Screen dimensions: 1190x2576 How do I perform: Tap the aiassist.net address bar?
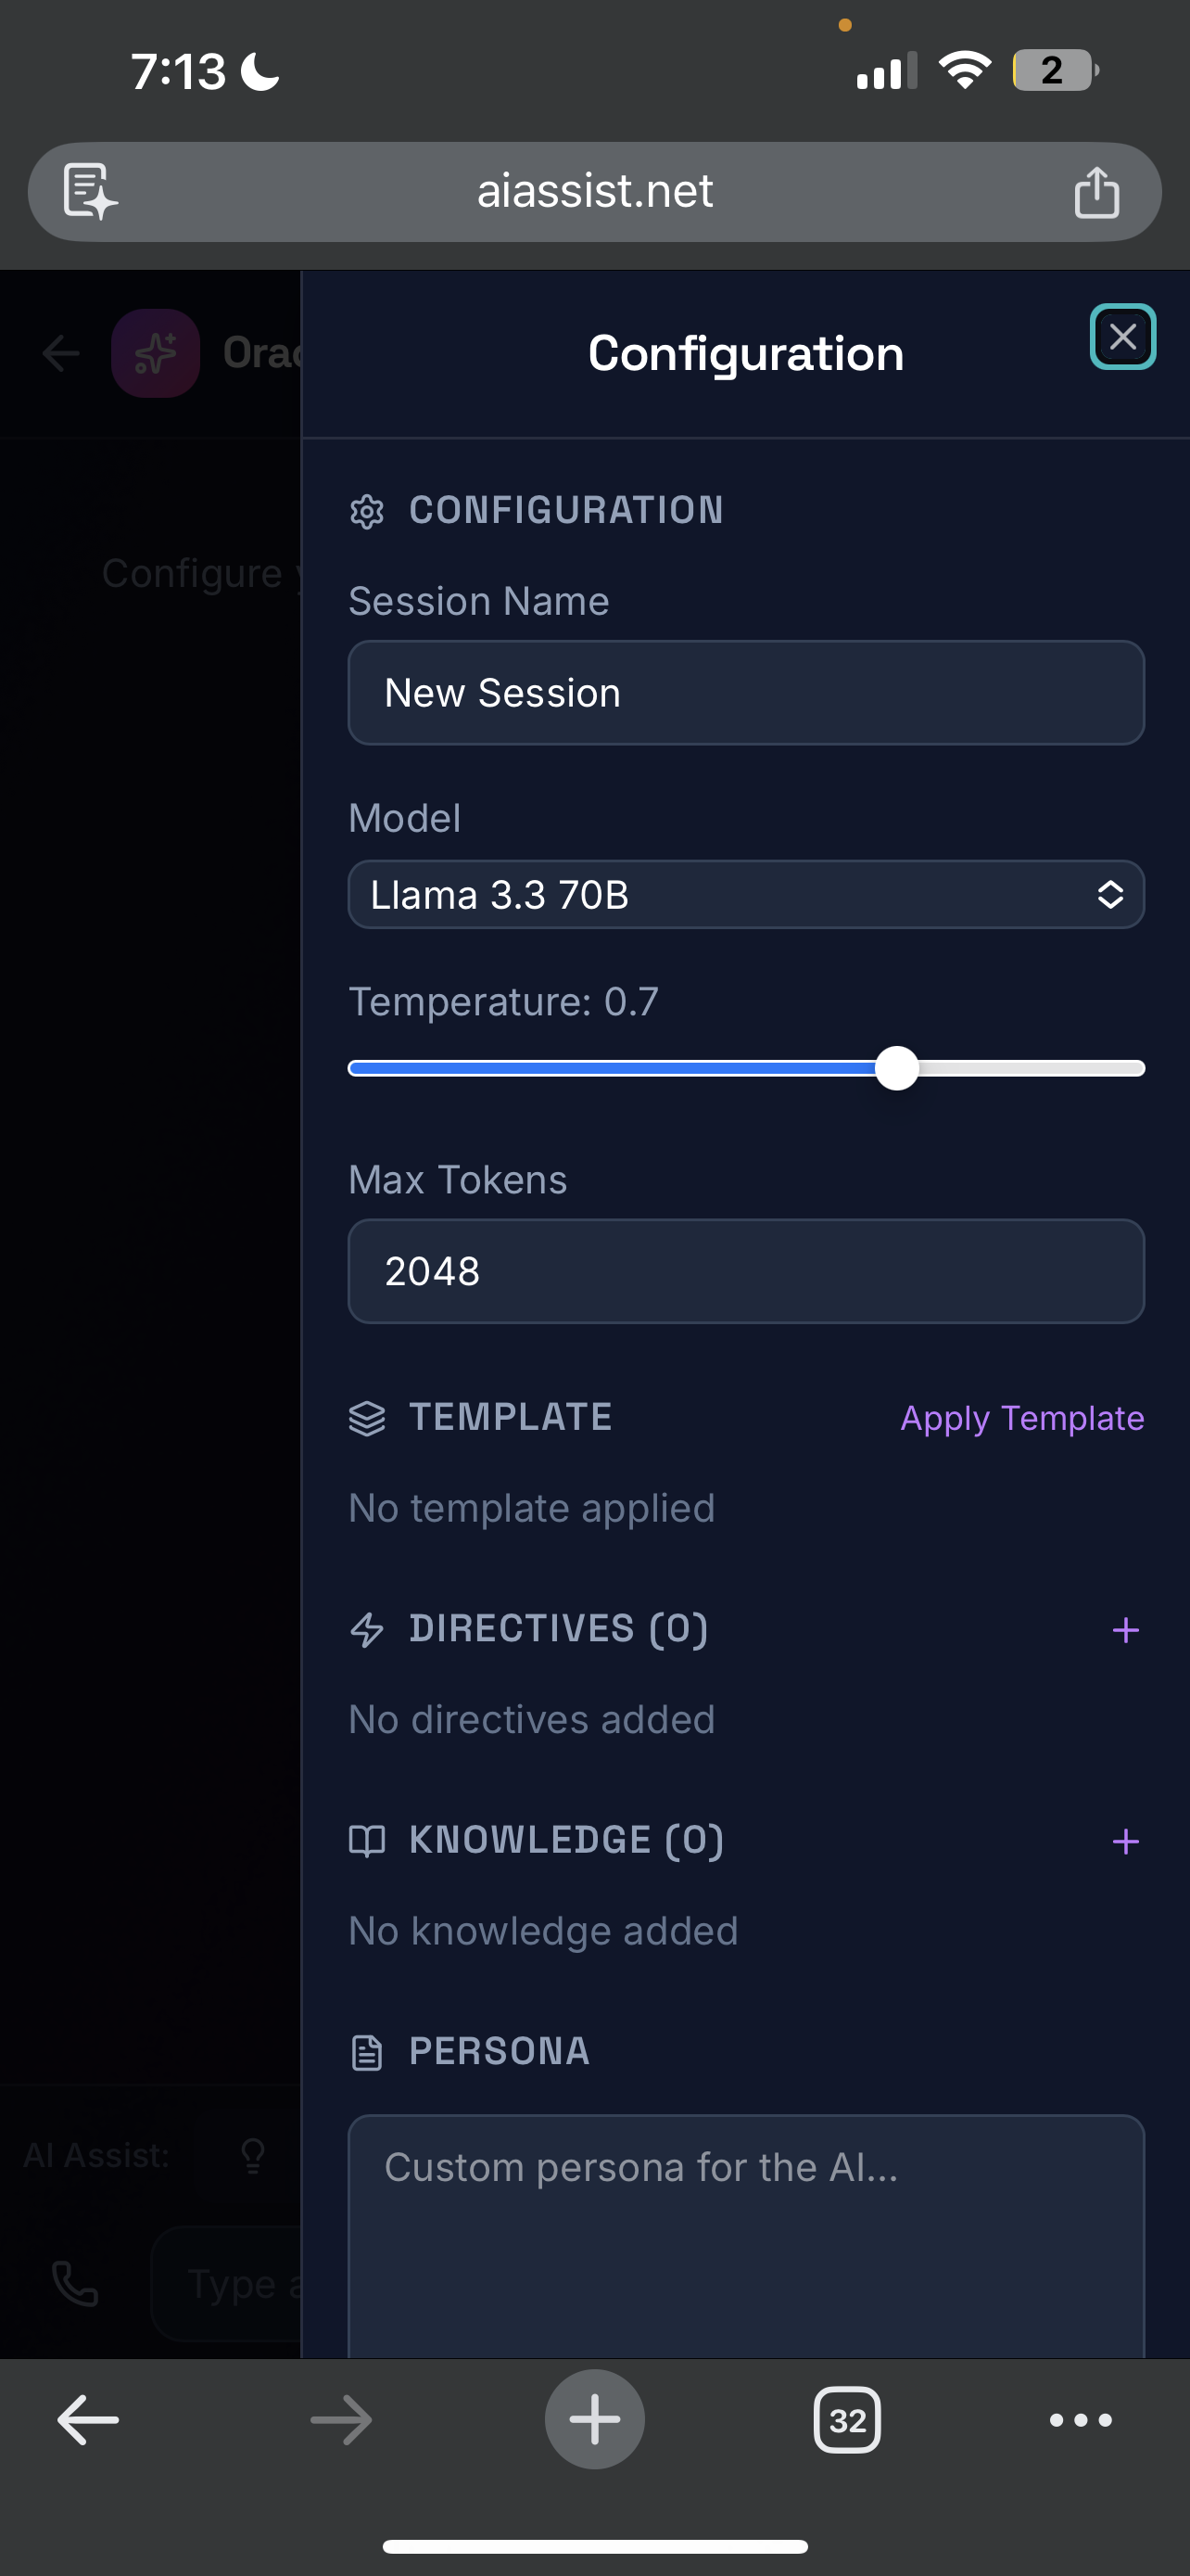594,191
